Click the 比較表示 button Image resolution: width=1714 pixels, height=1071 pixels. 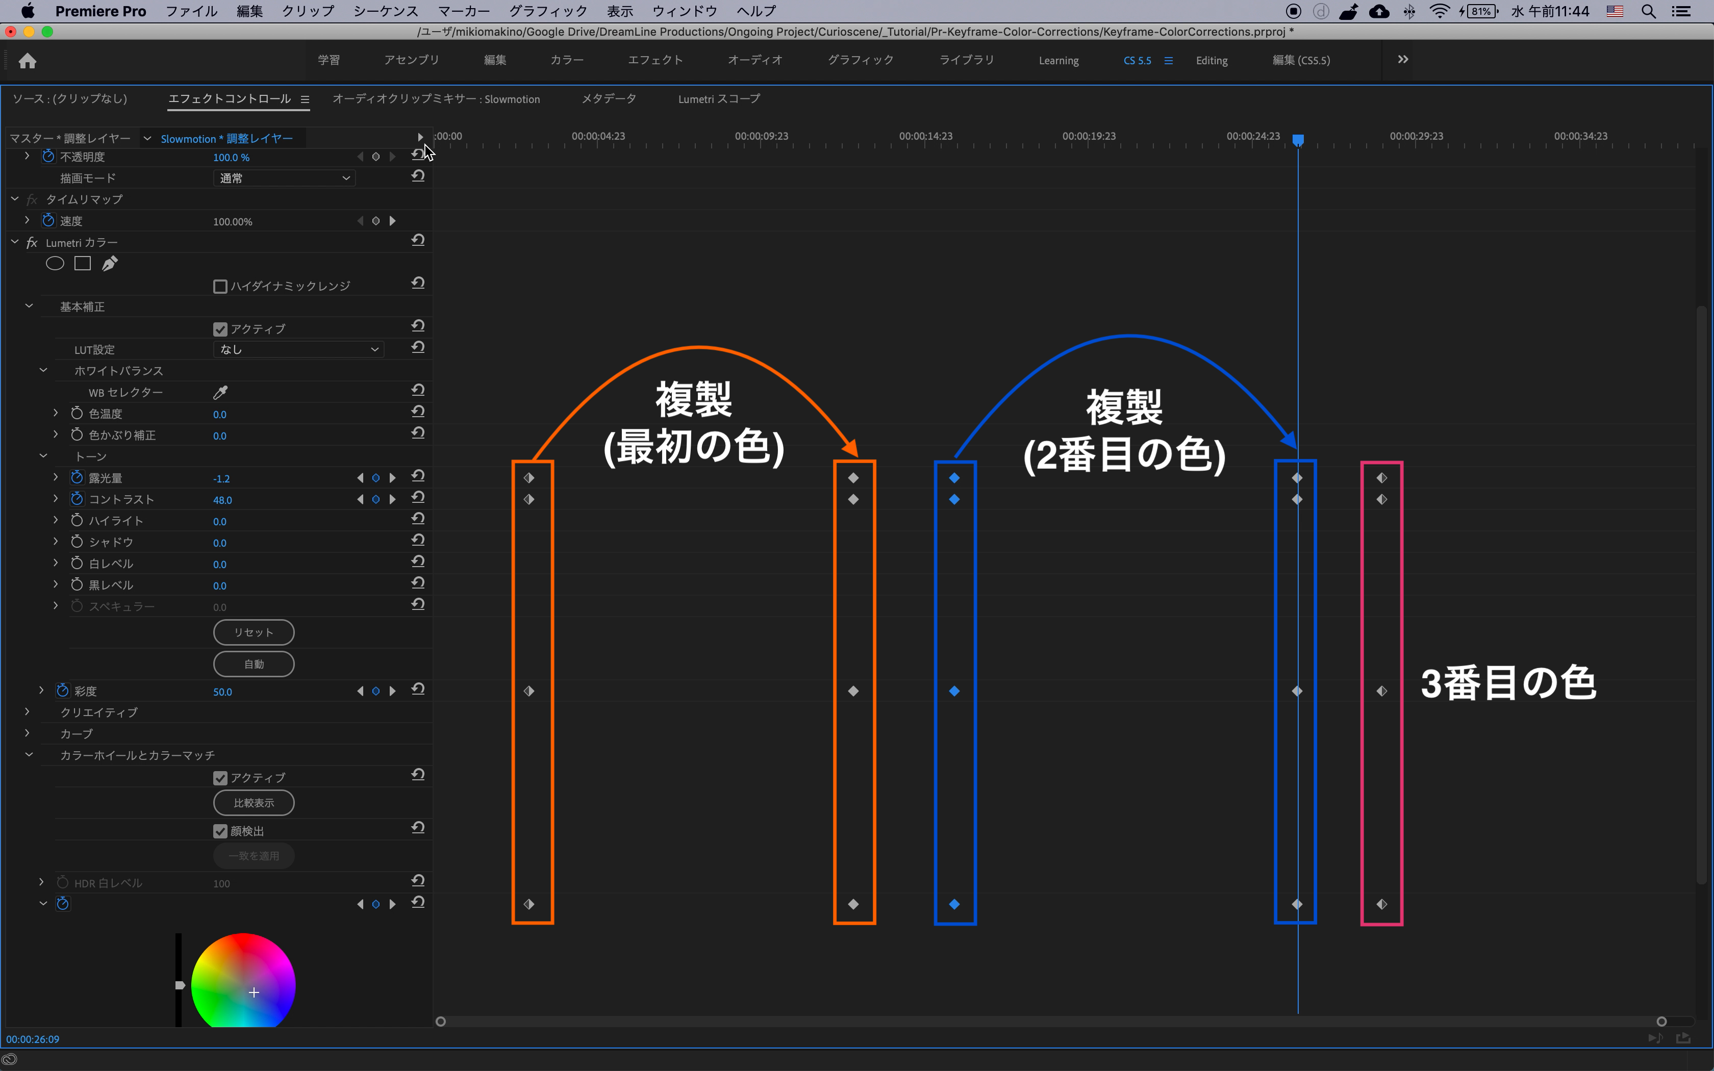pos(254,803)
